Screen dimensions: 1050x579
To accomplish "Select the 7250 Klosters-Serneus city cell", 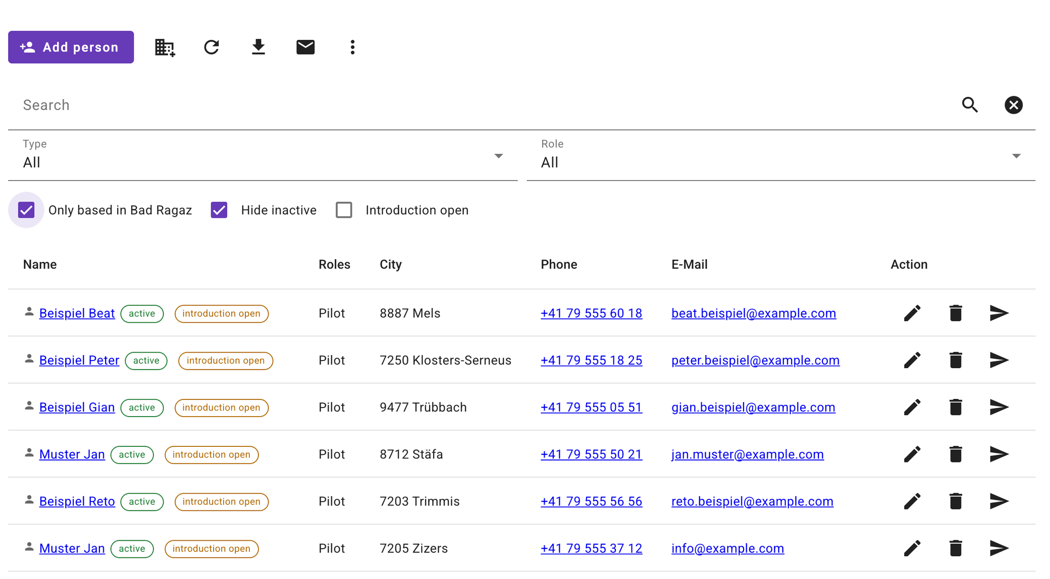I will coord(445,360).
